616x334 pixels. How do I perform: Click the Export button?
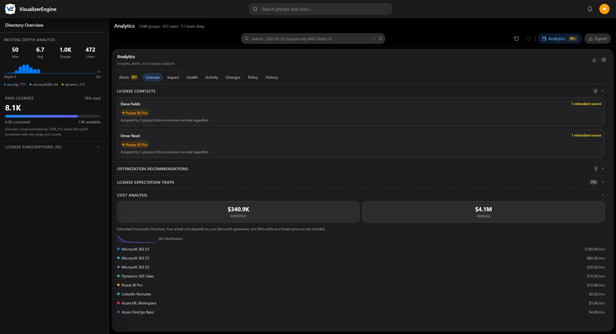click(598, 39)
